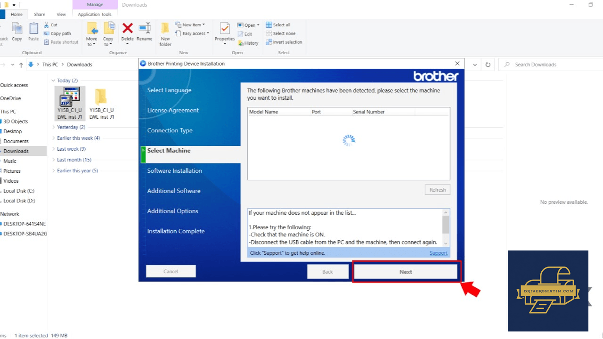
Task: Open the Copy to command
Action: (108, 34)
